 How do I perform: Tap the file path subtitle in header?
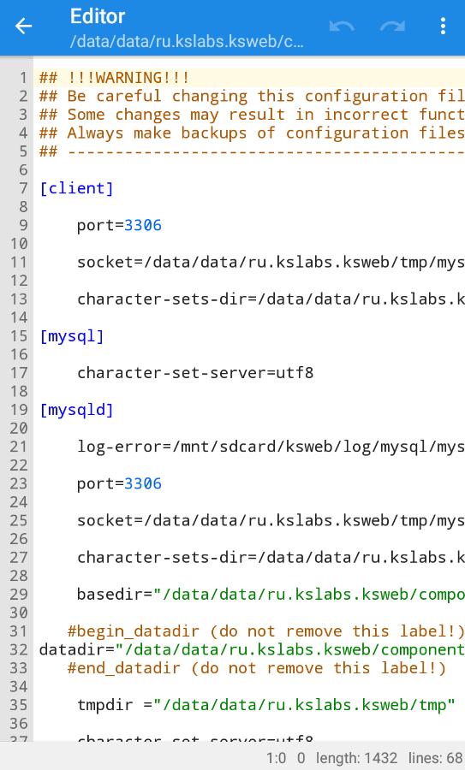click(187, 41)
